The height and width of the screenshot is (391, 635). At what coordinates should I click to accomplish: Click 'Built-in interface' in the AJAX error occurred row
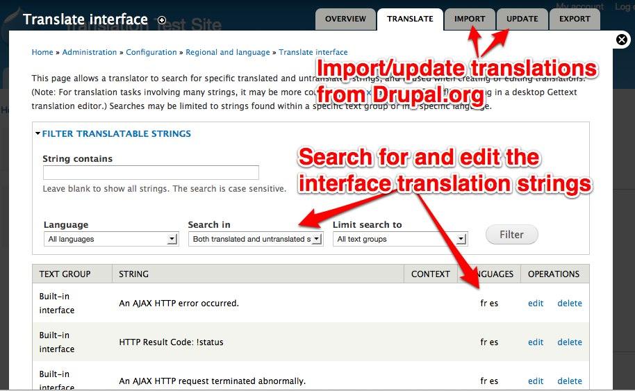tap(57, 303)
